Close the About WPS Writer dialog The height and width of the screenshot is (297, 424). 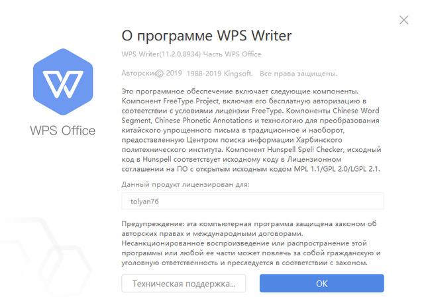(403, 20)
